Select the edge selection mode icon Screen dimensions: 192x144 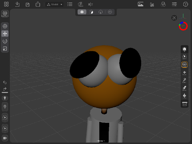(x=100, y=12)
